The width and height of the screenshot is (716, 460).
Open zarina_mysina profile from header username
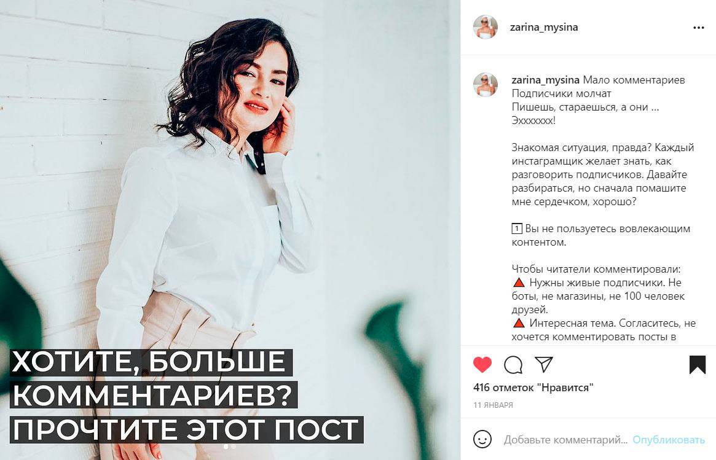[x=544, y=28]
